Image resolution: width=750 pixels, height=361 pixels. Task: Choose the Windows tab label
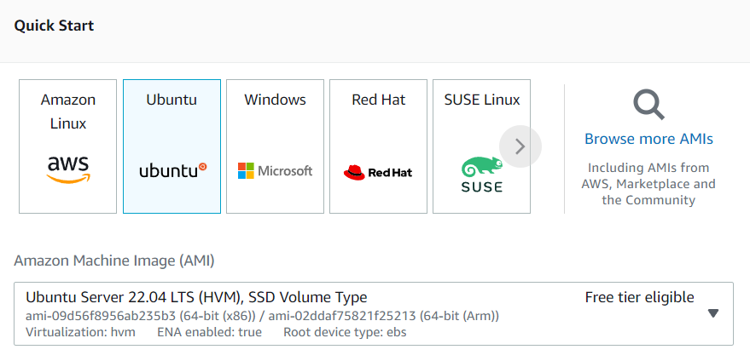[x=275, y=100]
